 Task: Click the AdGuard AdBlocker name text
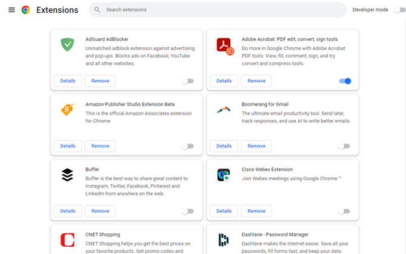click(x=107, y=39)
